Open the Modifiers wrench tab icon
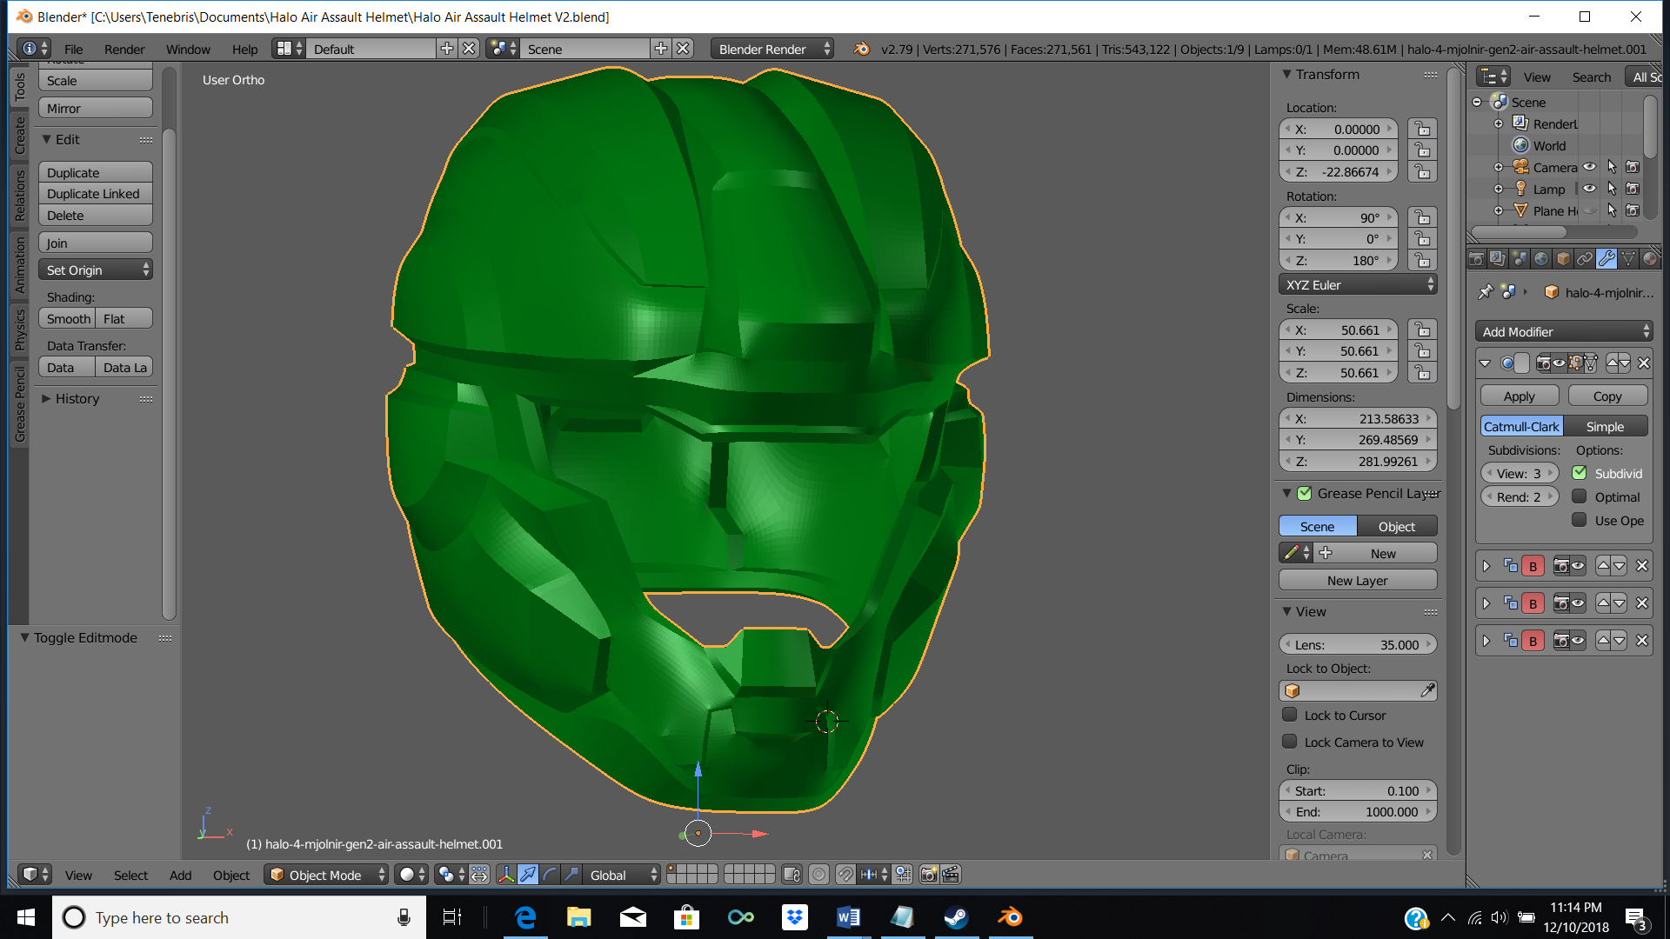Image resolution: width=1670 pixels, height=939 pixels. point(1607,258)
